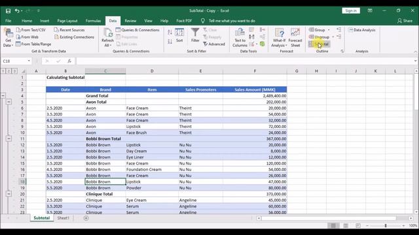
Task: Show outline level 3
Action: (14, 71)
